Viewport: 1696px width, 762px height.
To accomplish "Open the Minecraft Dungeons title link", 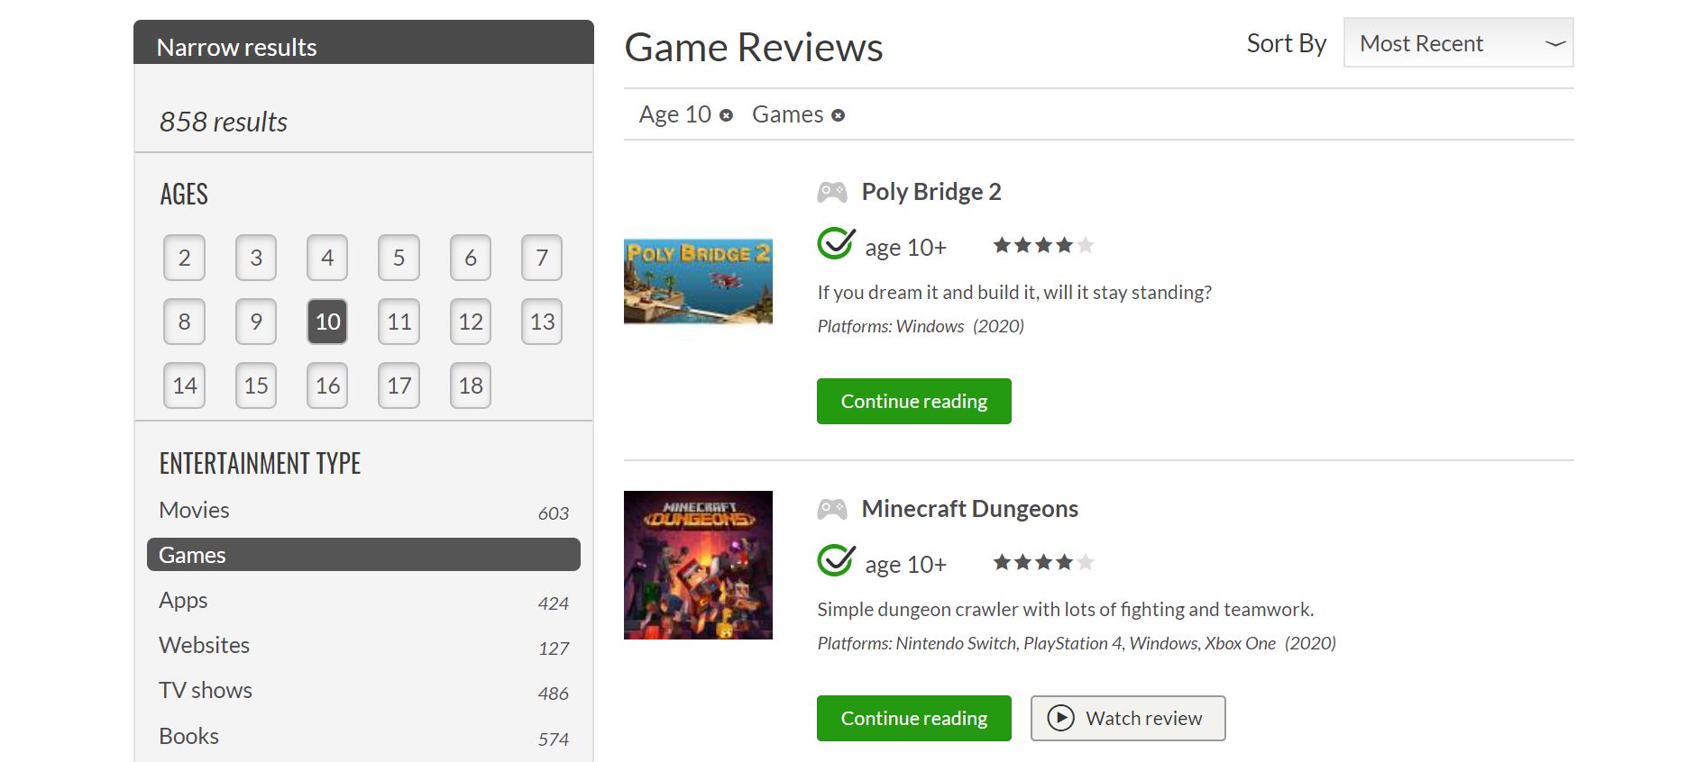I will 969,509.
